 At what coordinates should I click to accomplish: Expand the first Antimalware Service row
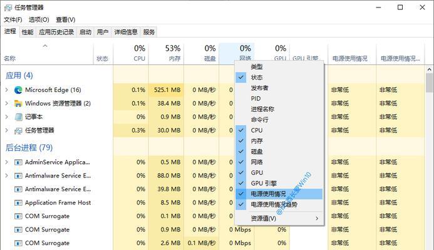click(x=7, y=176)
